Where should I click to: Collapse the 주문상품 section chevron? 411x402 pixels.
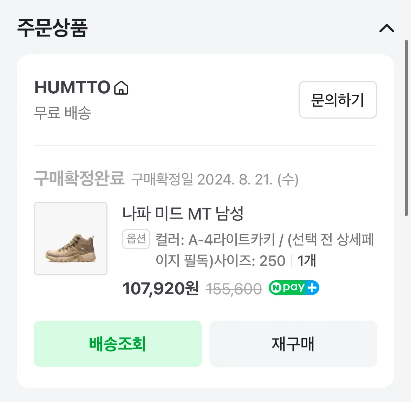coord(387,28)
